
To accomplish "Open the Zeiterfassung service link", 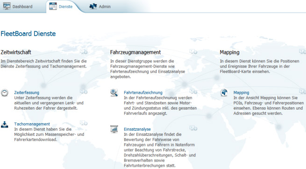I will pos(27,93).
